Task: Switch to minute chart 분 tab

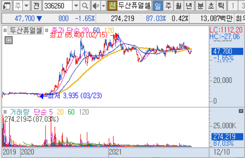Action: click(x=200, y=6)
